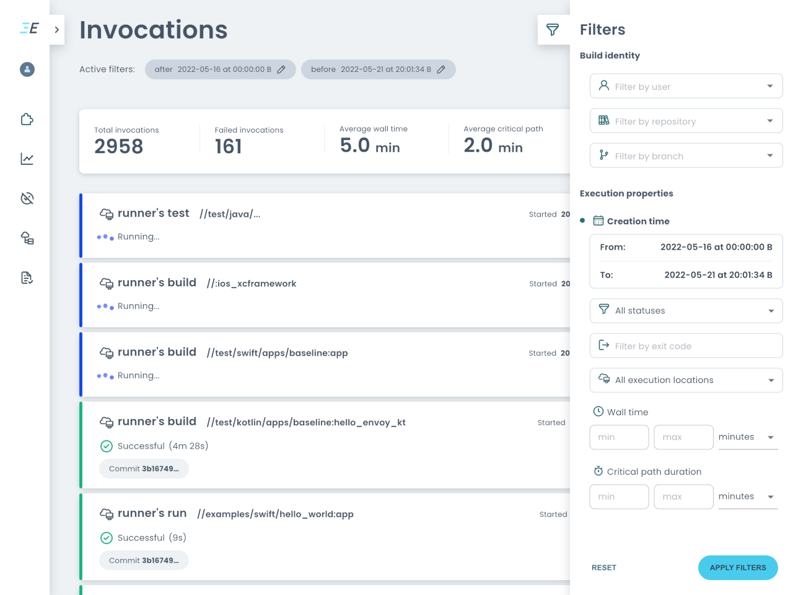Click the Average wall time 5.0 min

coord(370,146)
